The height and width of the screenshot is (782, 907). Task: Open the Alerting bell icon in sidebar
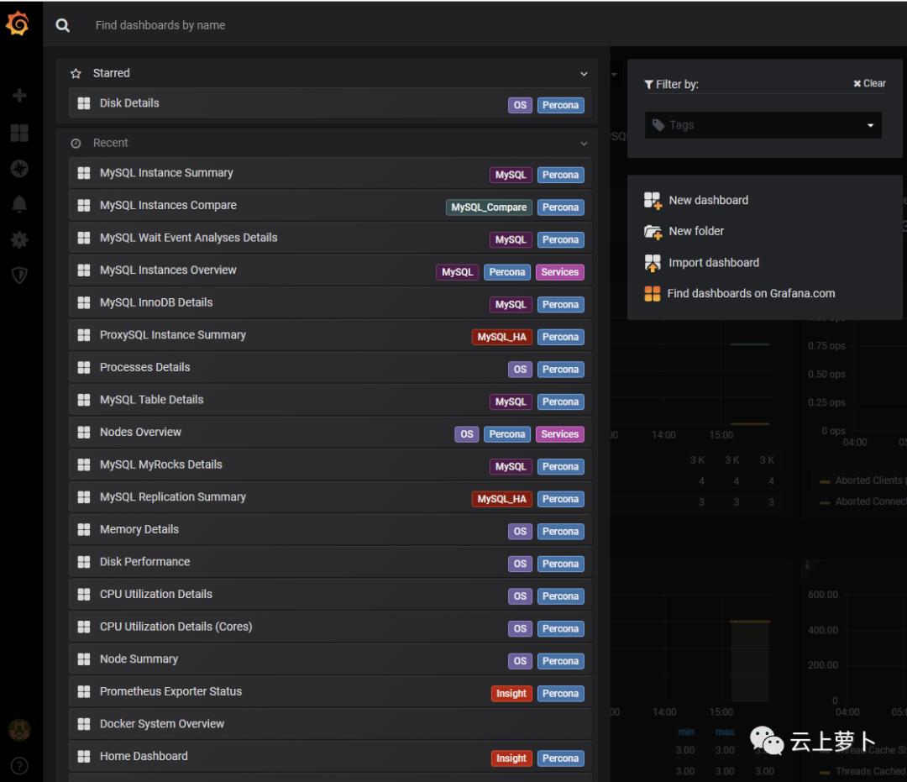tap(19, 203)
